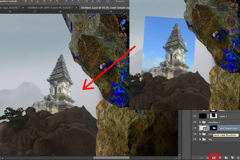The height and width of the screenshot is (160, 240).
Task: Select the Layer 1 mask thumbnail
Action: coord(214,116)
